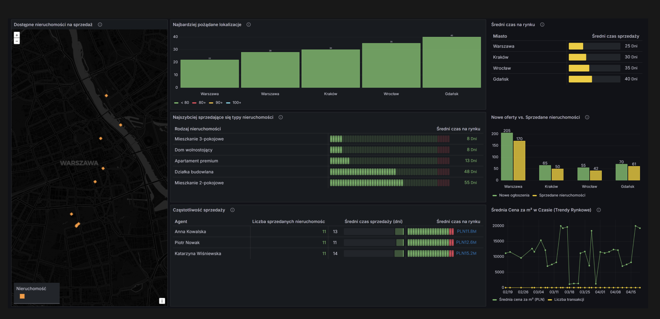660x319 pixels.
Task: Show info for Średnia Cena za m² panel
Action: (x=599, y=210)
